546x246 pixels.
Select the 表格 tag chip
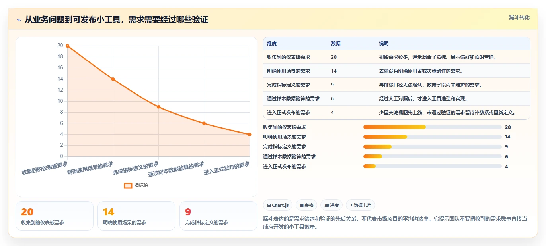point(306,205)
